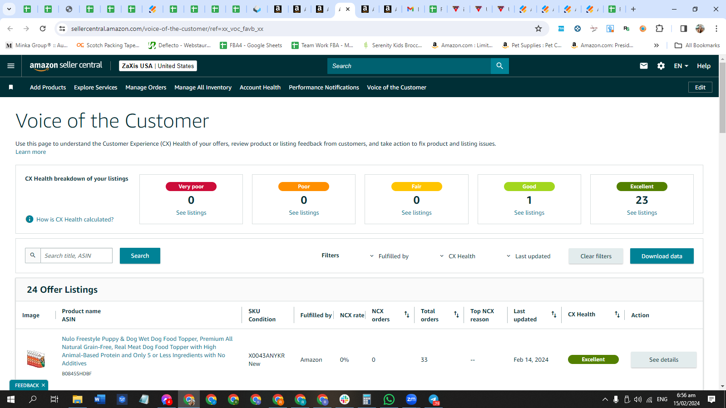
Task: Click See details for the Nulo topper
Action: 663,359
